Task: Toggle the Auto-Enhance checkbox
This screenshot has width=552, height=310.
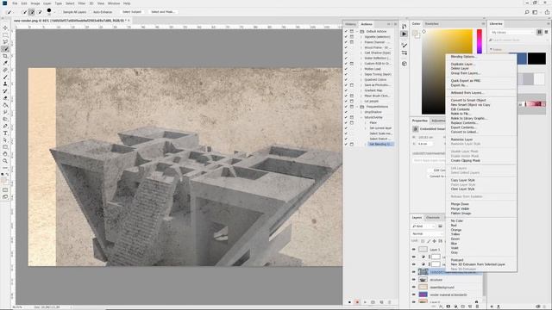Action: coord(91,12)
